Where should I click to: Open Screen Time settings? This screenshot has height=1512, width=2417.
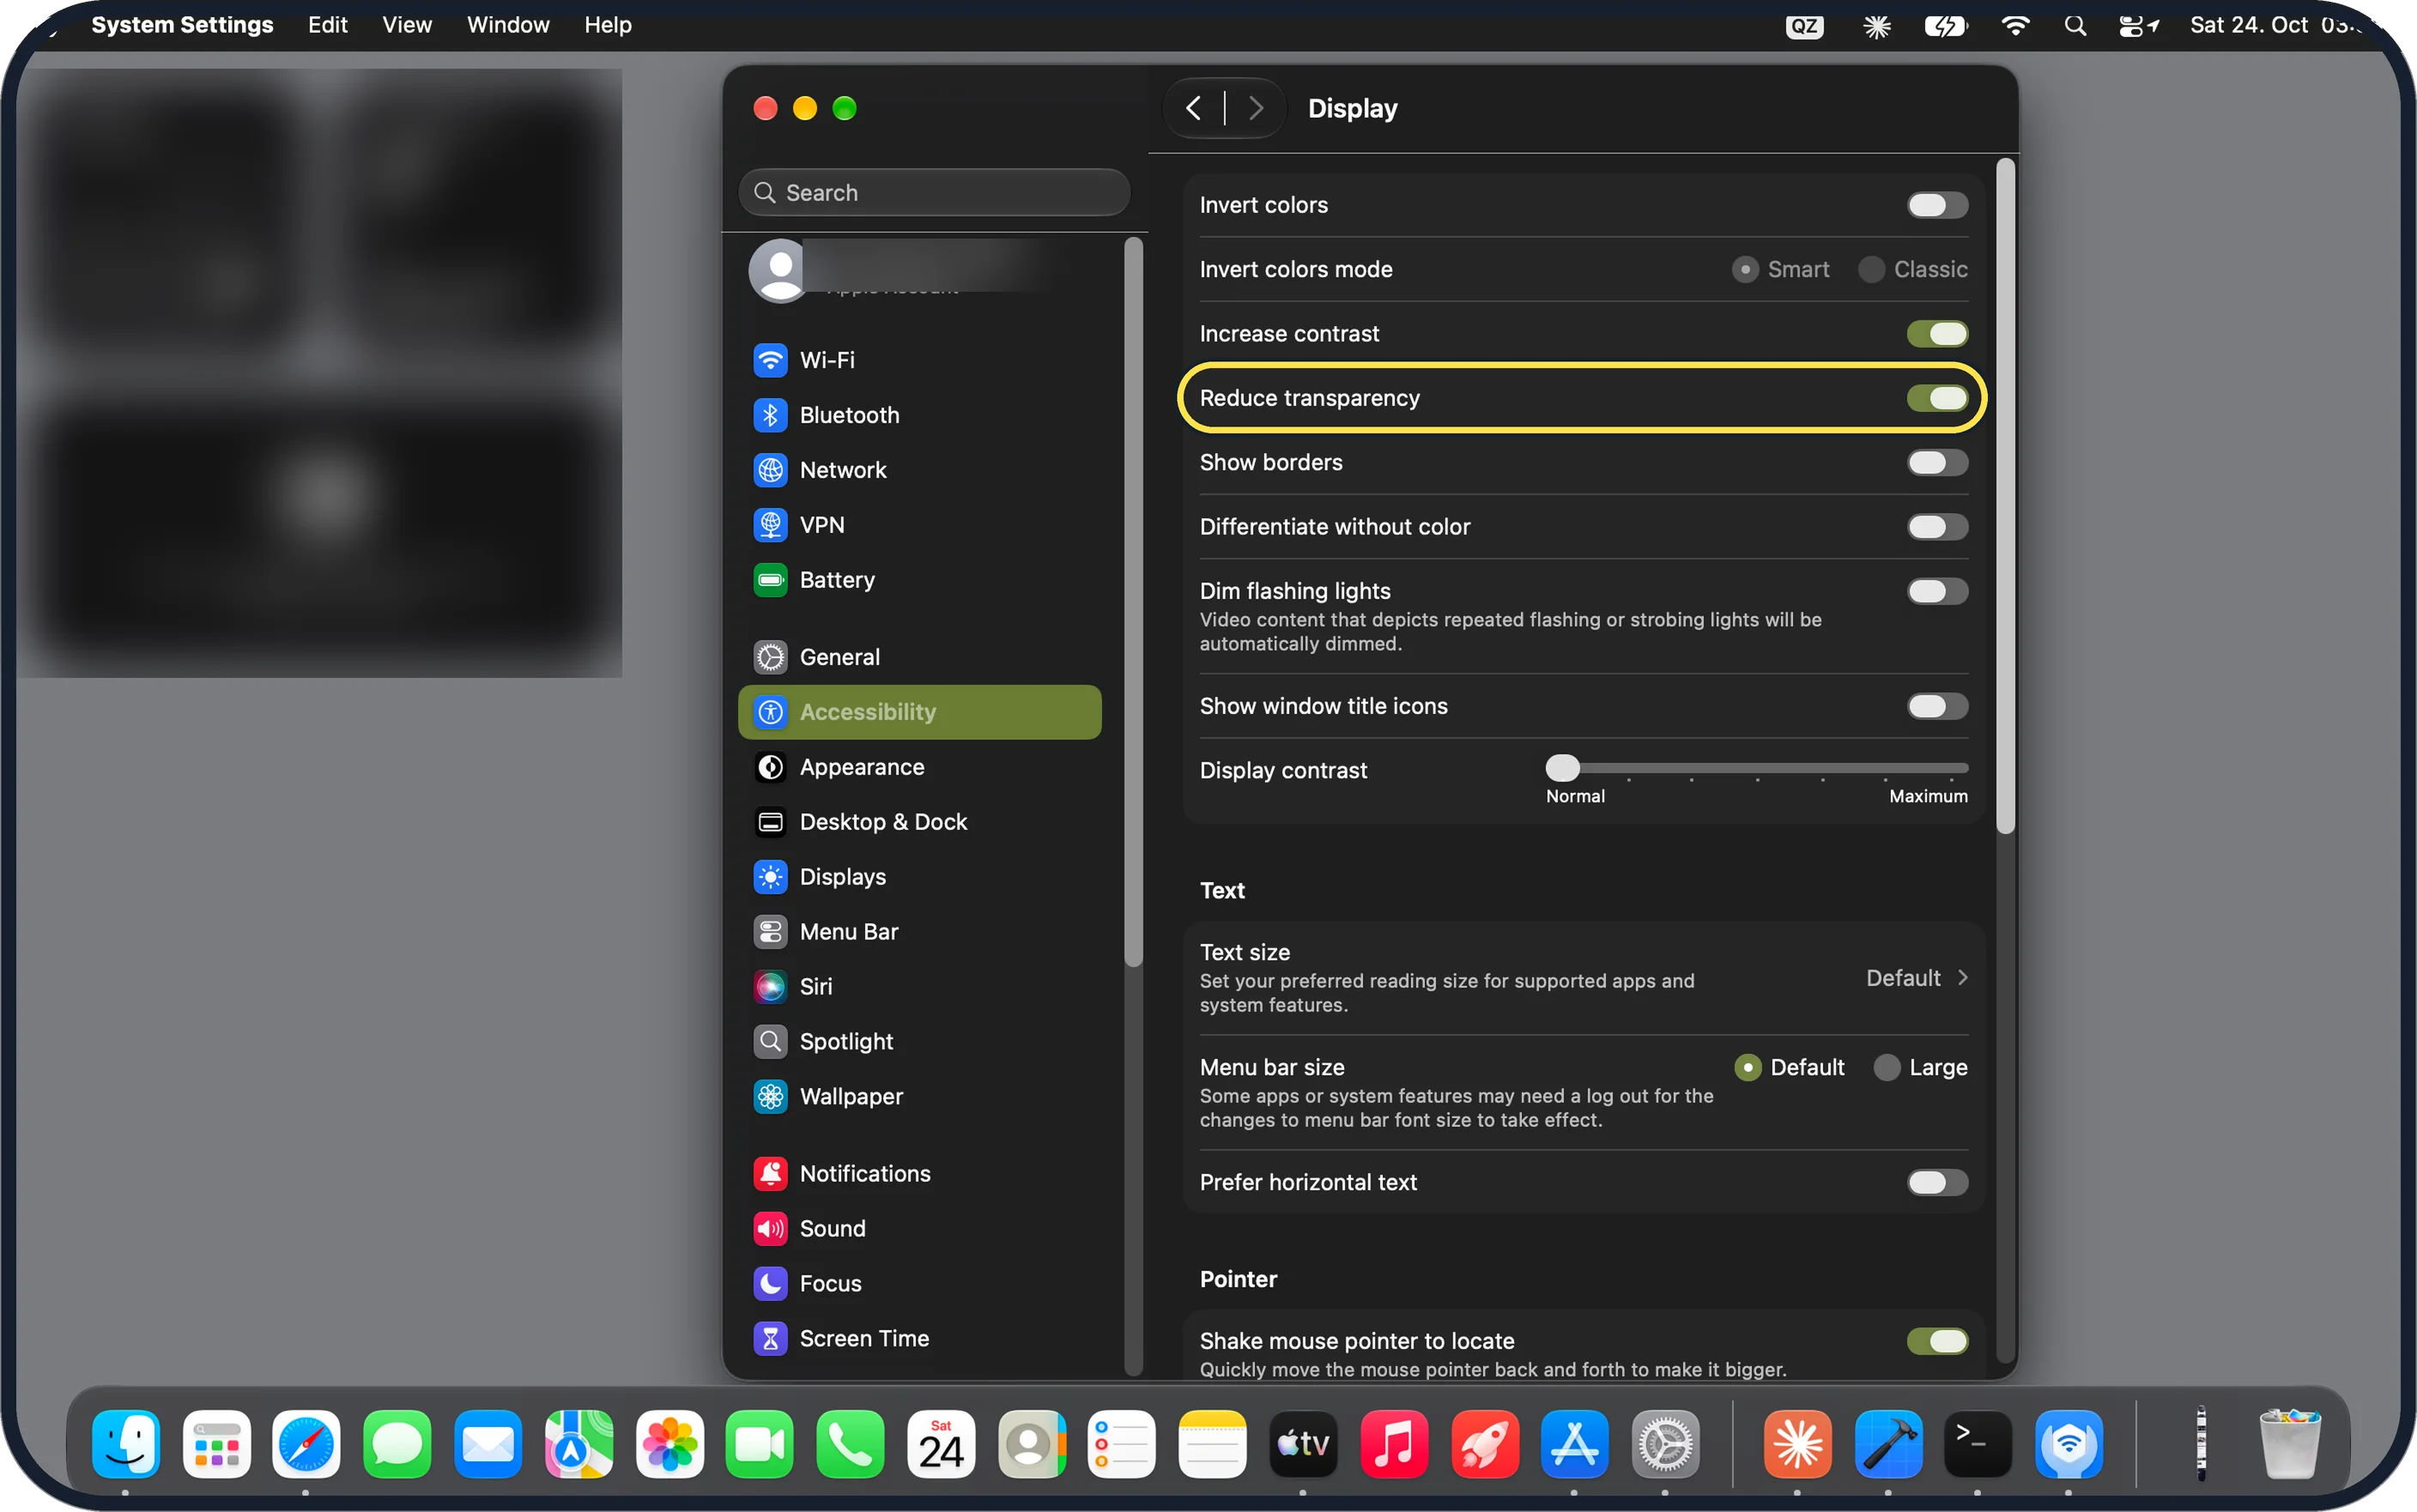[x=919, y=1339]
